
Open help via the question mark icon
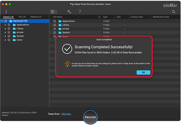80,12
